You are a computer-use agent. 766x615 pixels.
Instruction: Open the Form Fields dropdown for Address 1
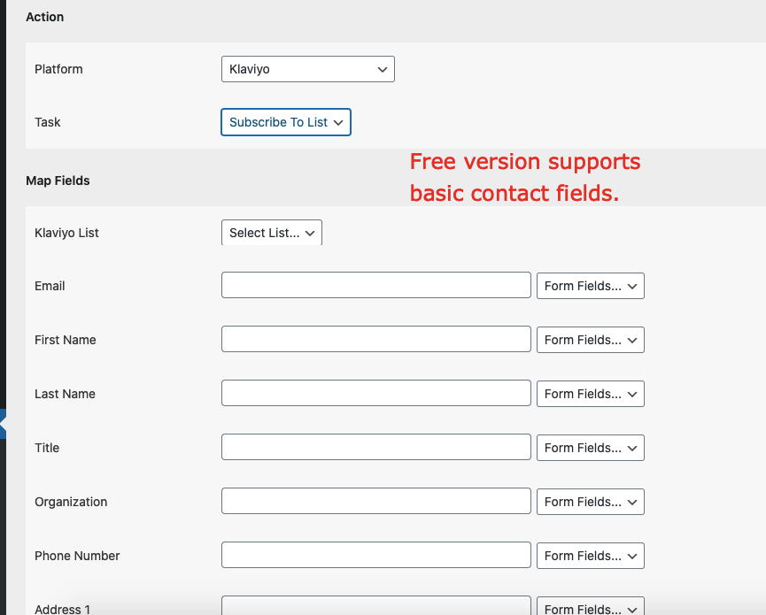(590, 606)
